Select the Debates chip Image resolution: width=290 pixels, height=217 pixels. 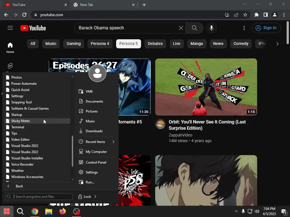(x=155, y=44)
